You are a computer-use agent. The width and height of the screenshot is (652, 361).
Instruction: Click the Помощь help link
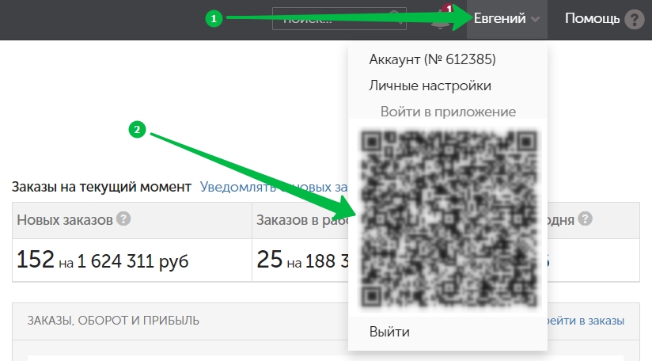(x=592, y=19)
